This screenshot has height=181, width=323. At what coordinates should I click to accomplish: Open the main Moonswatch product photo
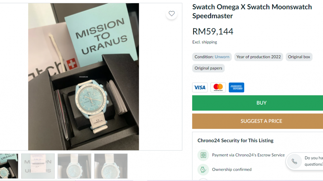[84, 77]
